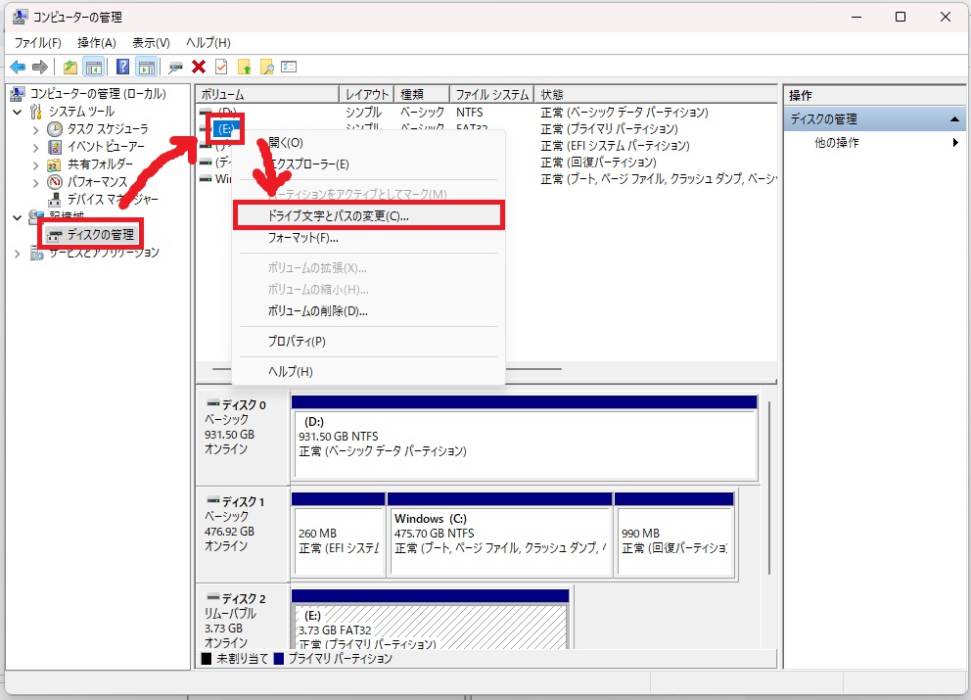Screen dimensions: 971x700
Task: Click the blue question mark Help icon
Action: [x=122, y=67]
